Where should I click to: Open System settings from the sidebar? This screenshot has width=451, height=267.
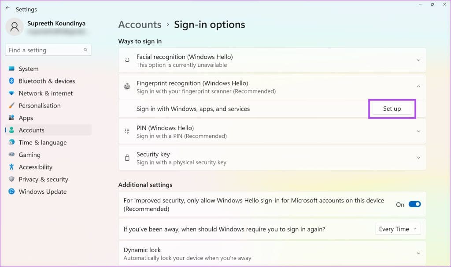tap(29, 69)
